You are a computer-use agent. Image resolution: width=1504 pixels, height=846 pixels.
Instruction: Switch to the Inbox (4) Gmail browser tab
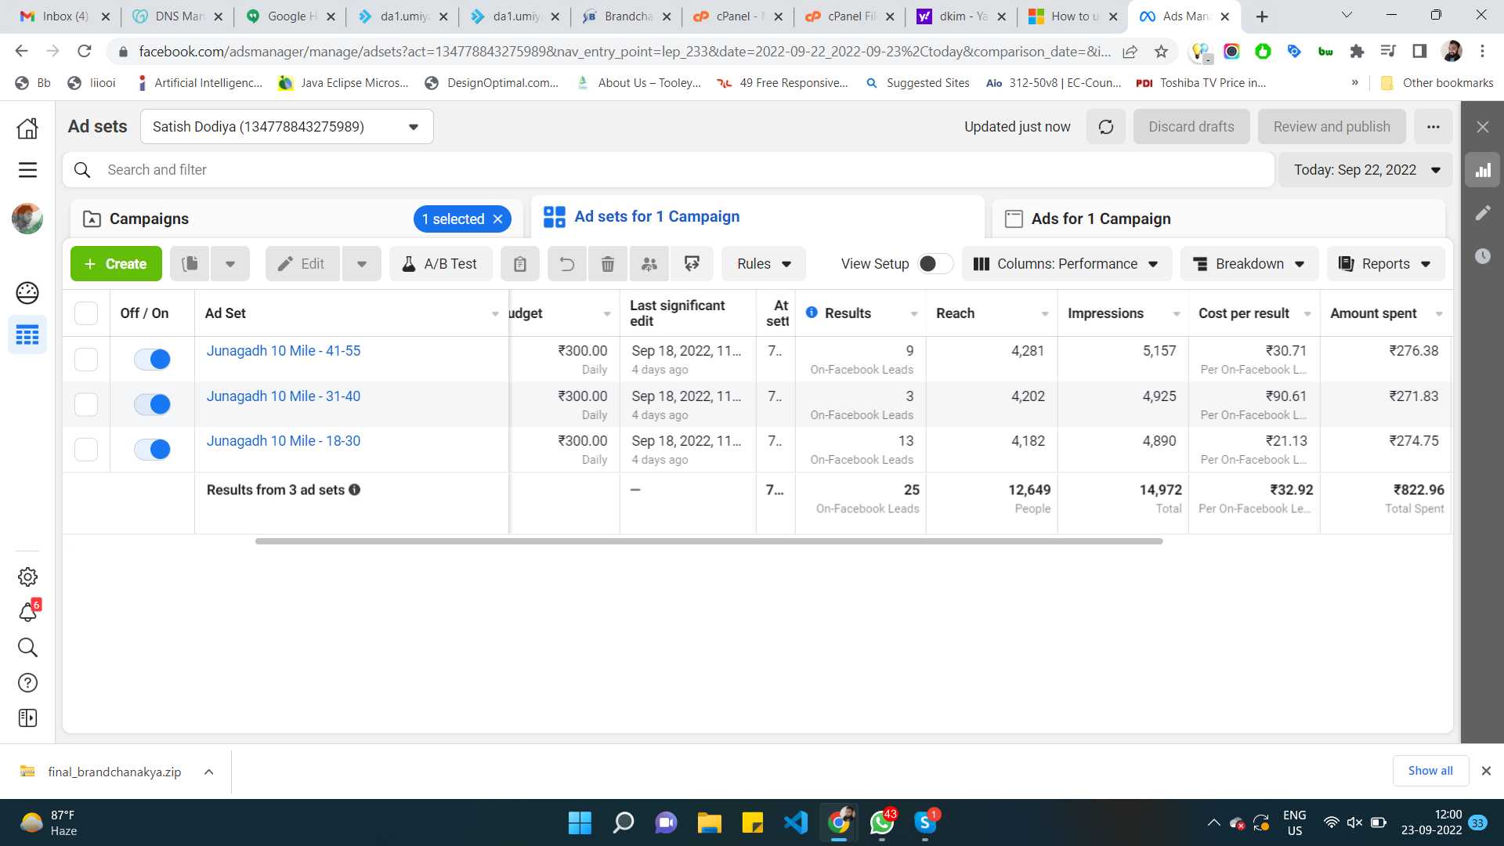pyautogui.click(x=65, y=16)
